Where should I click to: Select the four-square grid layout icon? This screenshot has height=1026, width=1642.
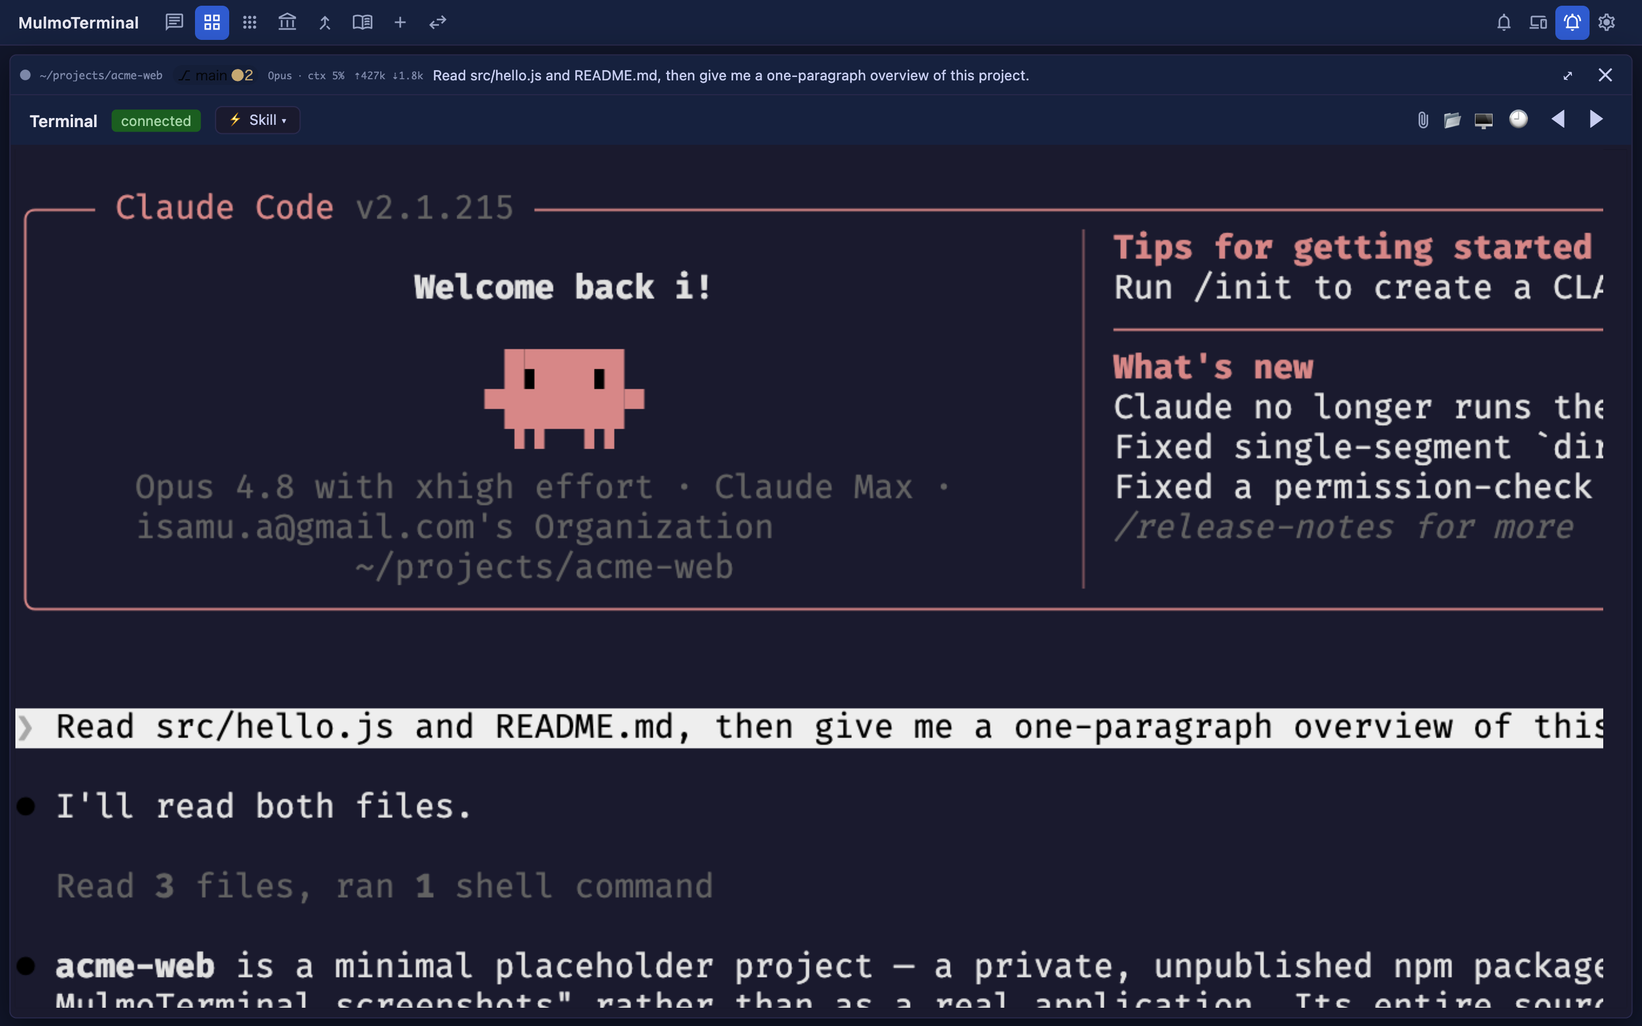coord(212,22)
